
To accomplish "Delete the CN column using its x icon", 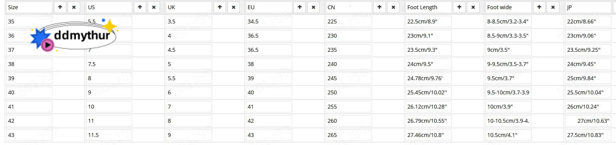I will [x=393, y=7].
